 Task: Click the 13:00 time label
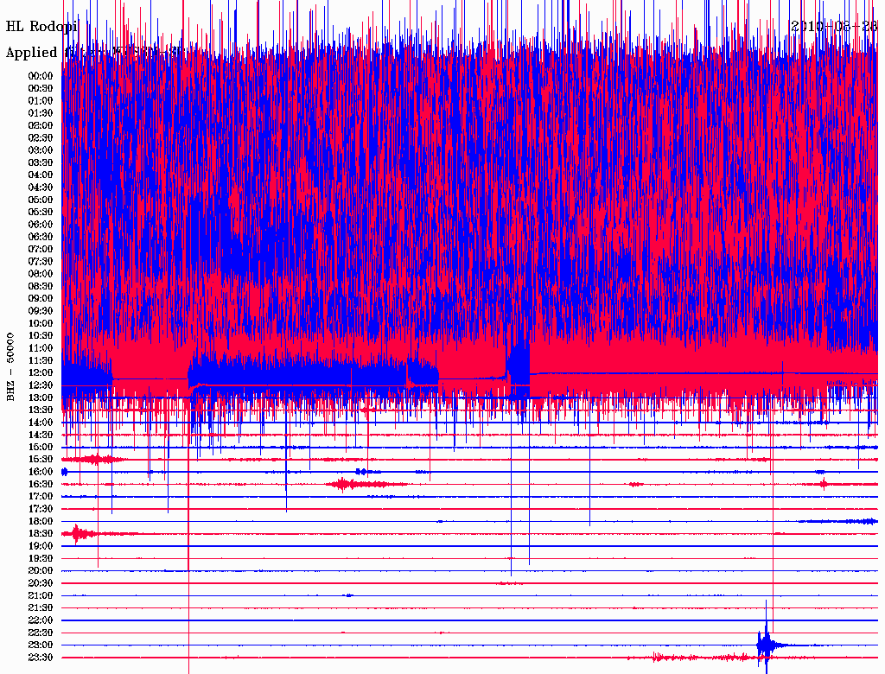point(41,398)
